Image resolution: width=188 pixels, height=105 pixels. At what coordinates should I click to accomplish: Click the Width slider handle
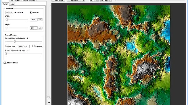click(x=7, y=20)
